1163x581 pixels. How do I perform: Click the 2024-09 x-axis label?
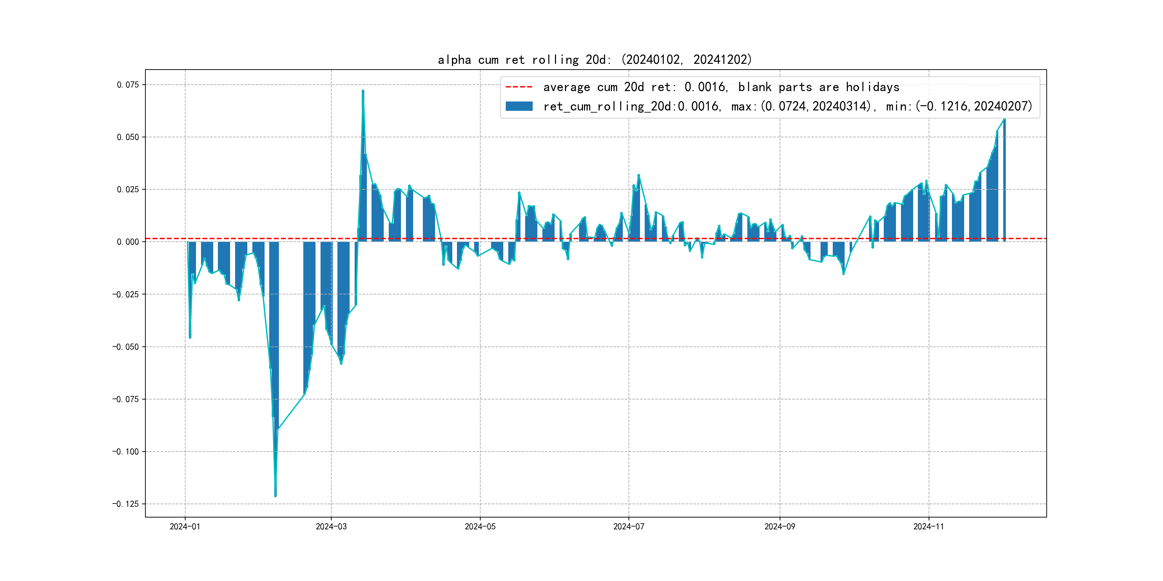780,526
